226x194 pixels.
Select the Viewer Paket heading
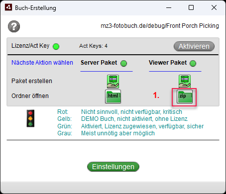(x=168, y=63)
